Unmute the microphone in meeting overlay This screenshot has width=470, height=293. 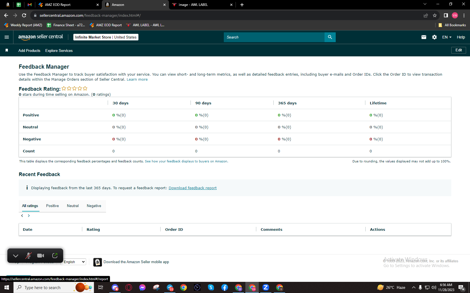click(x=28, y=256)
